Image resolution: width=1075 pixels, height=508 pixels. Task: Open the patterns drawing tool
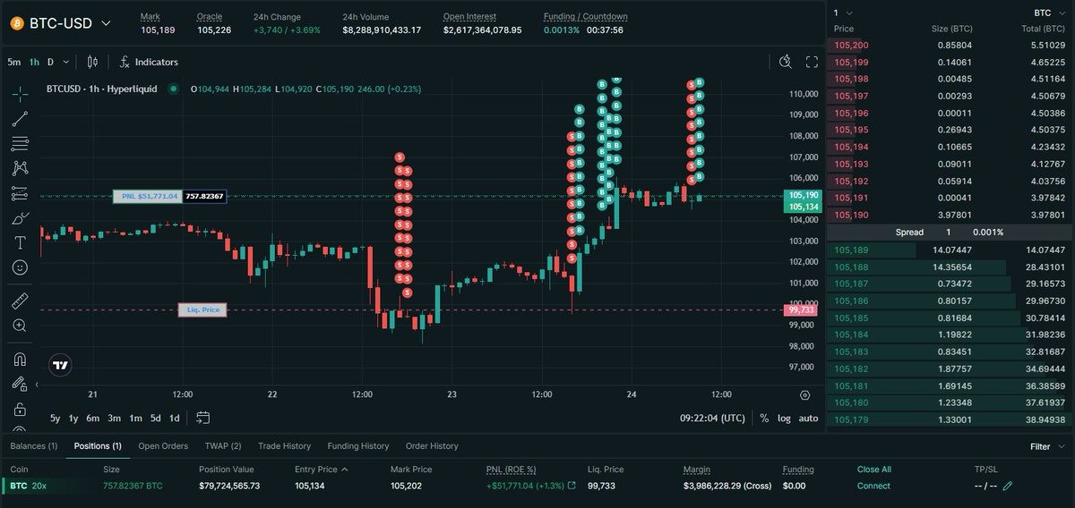(20, 168)
